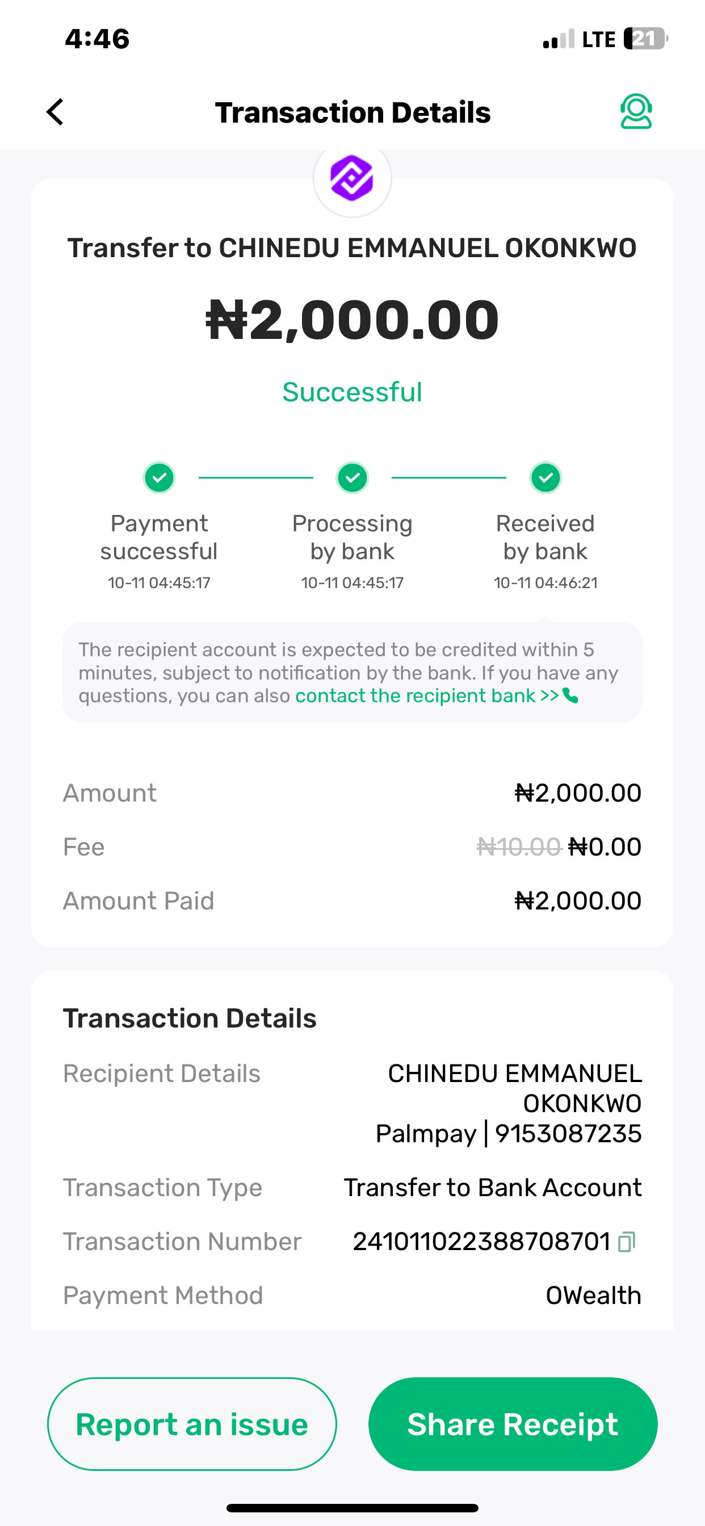Tap the Successful status text
705x1526 pixels.
tap(352, 392)
